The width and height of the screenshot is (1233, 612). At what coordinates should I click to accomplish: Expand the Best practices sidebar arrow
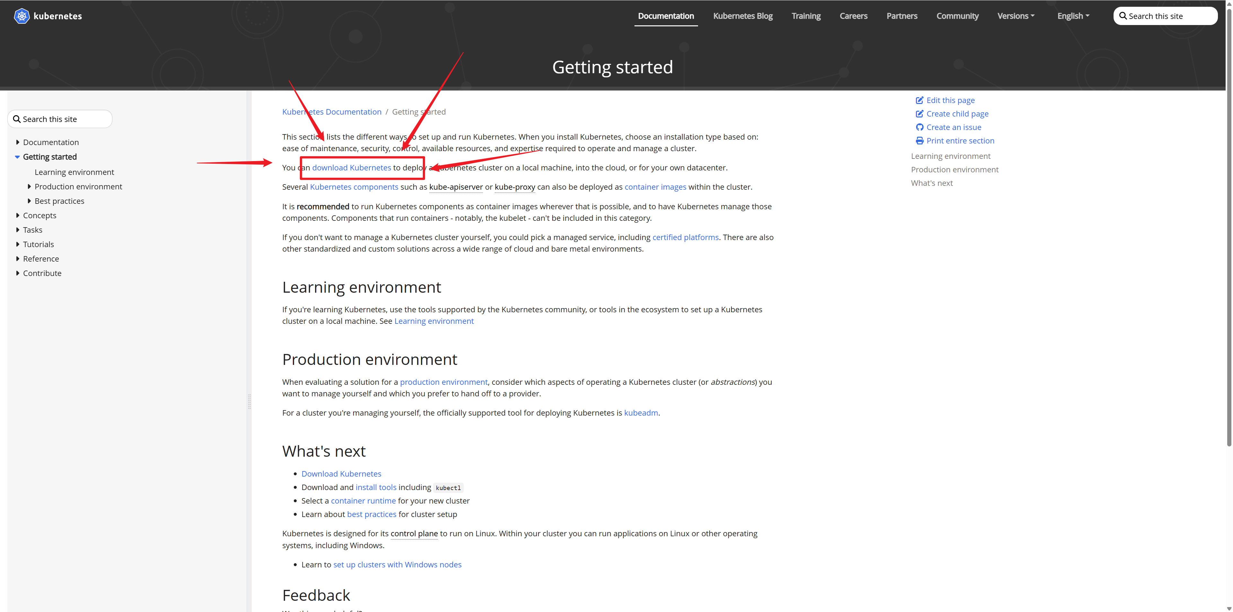pos(29,201)
